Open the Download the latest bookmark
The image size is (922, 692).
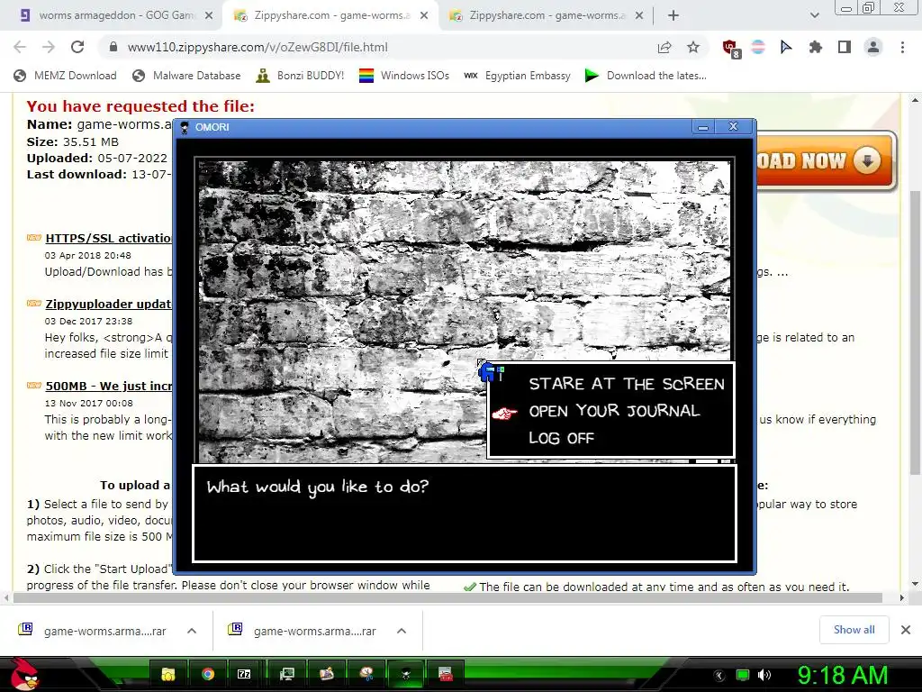point(646,76)
